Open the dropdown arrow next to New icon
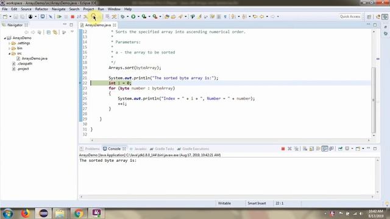The height and width of the screenshot is (219, 390). tap(10, 16)
